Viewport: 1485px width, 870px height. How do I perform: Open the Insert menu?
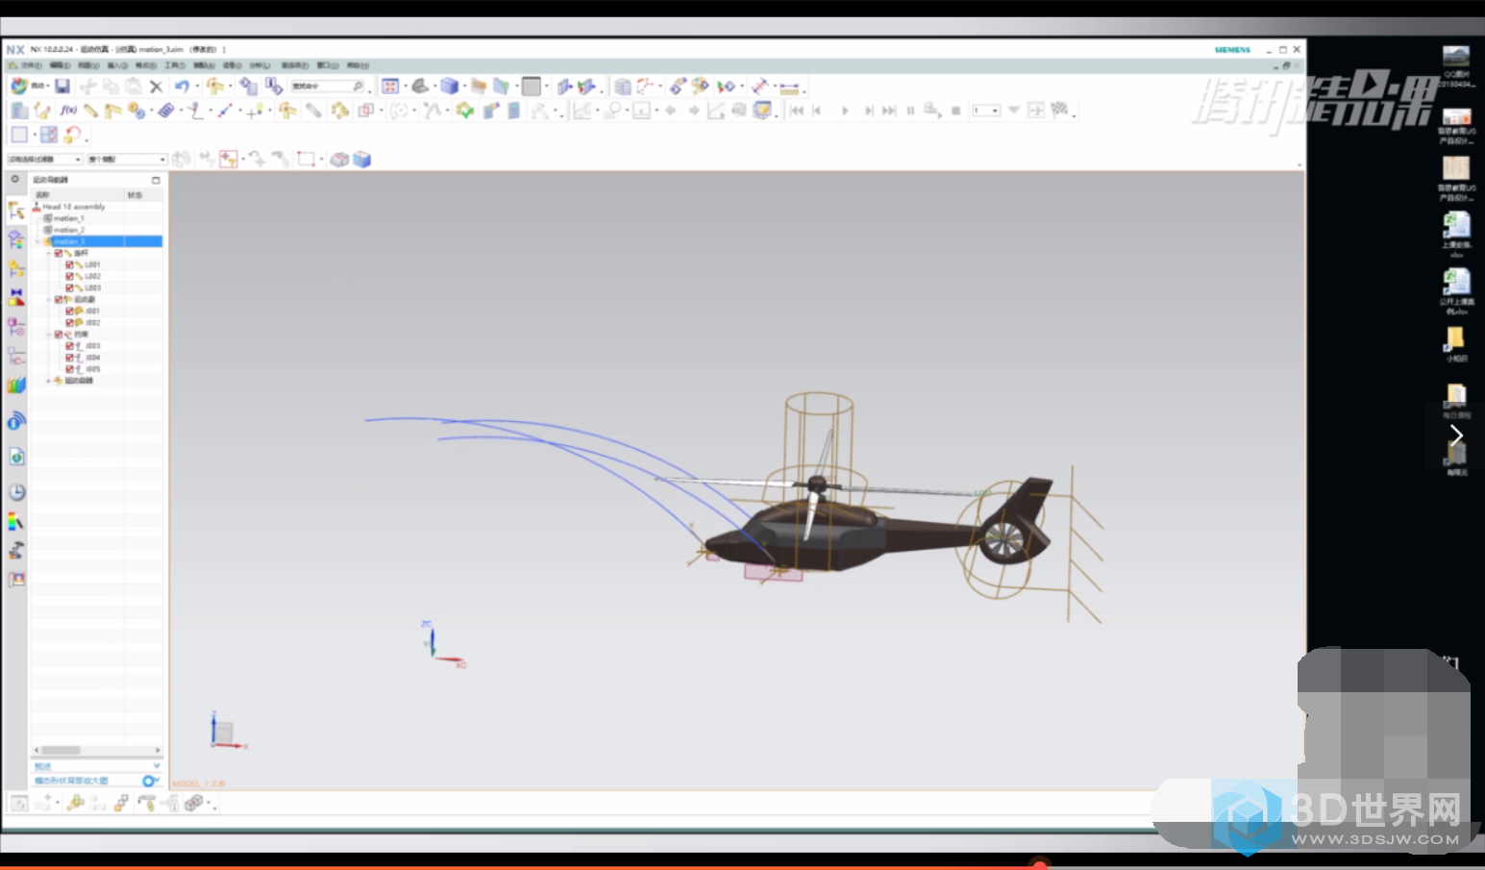(117, 65)
